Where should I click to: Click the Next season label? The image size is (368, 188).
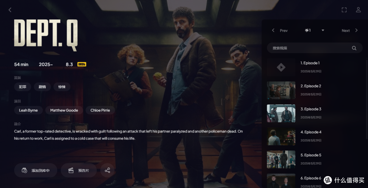pyautogui.click(x=346, y=31)
